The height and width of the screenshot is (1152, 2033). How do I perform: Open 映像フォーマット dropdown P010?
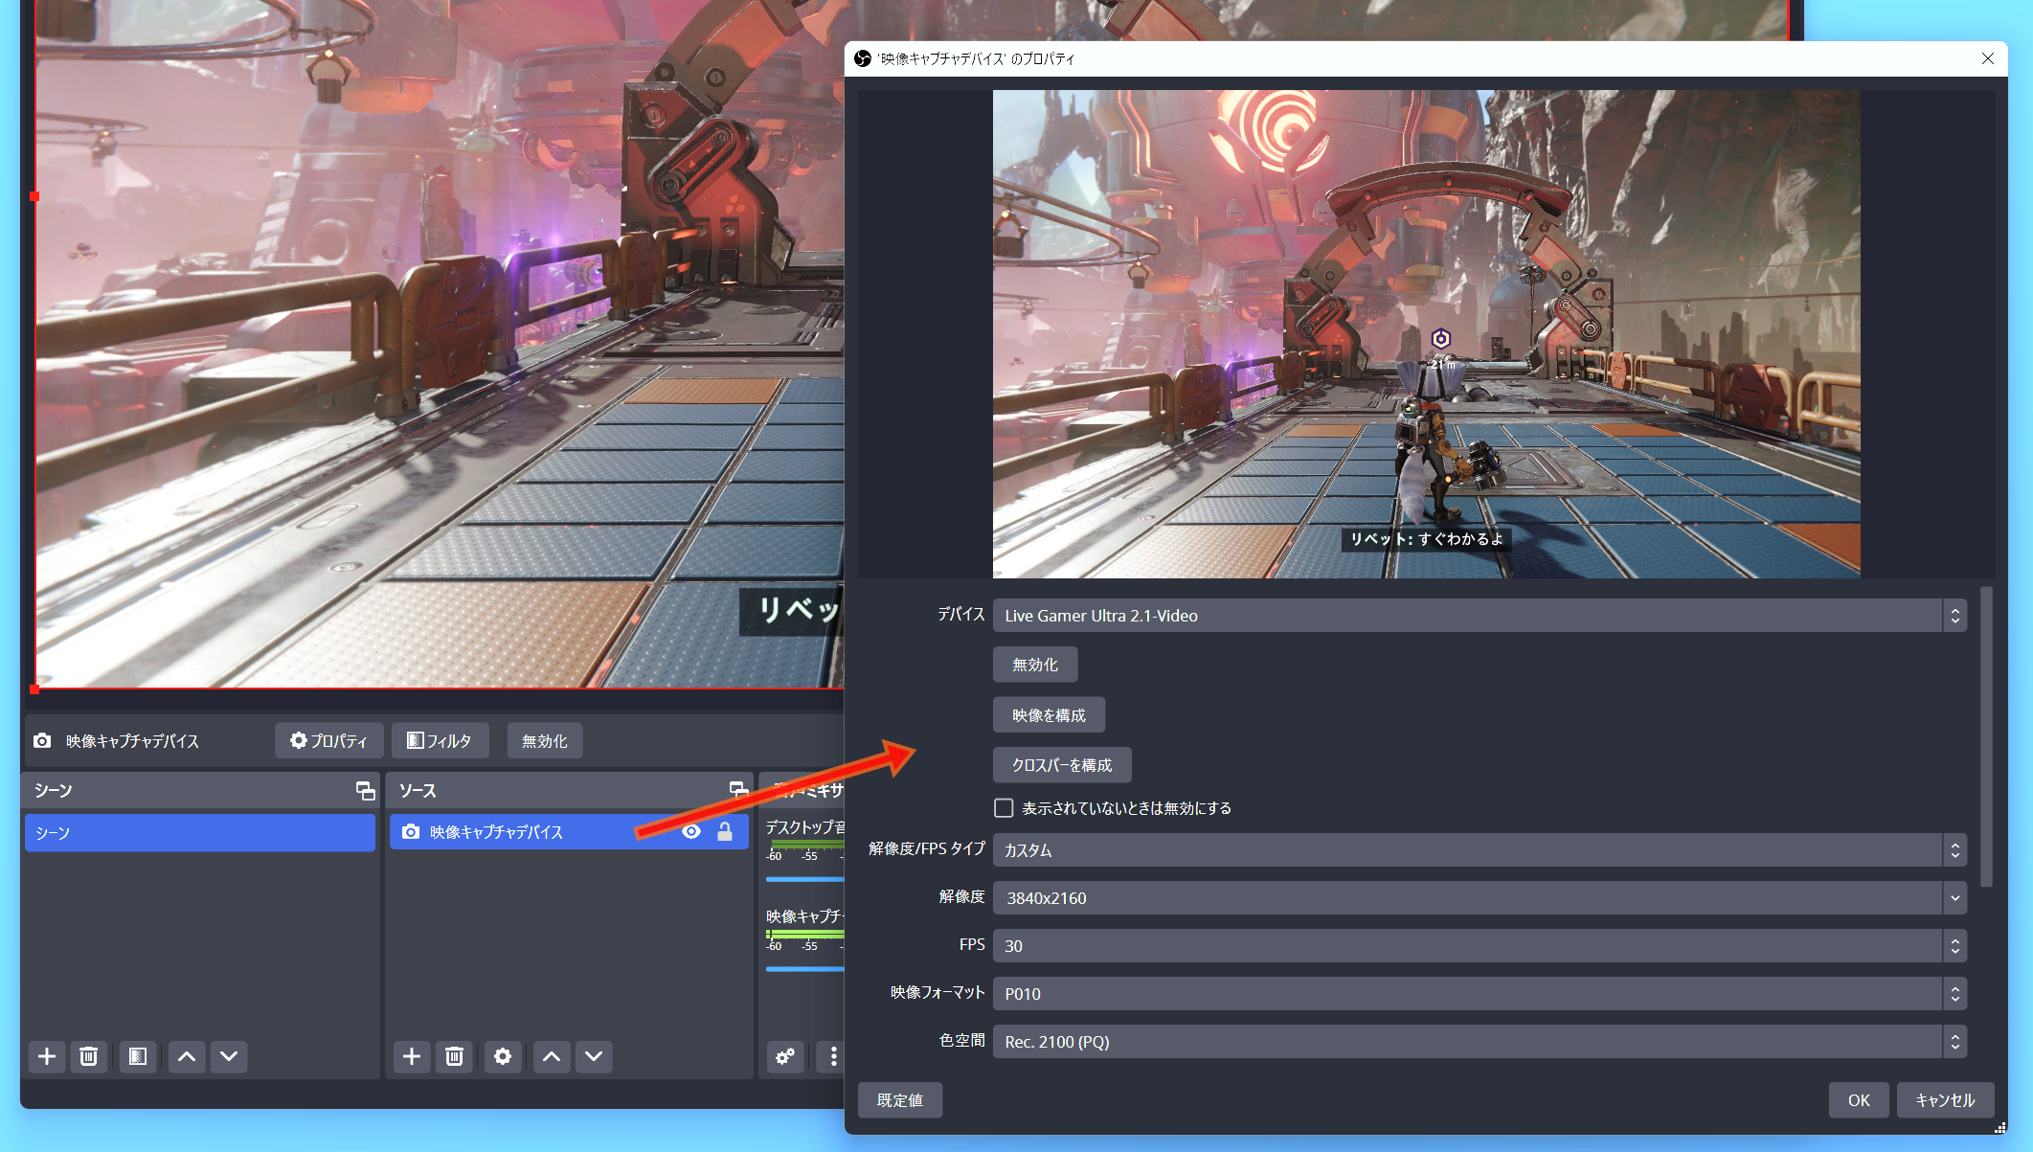pyautogui.click(x=1480, y=994)
